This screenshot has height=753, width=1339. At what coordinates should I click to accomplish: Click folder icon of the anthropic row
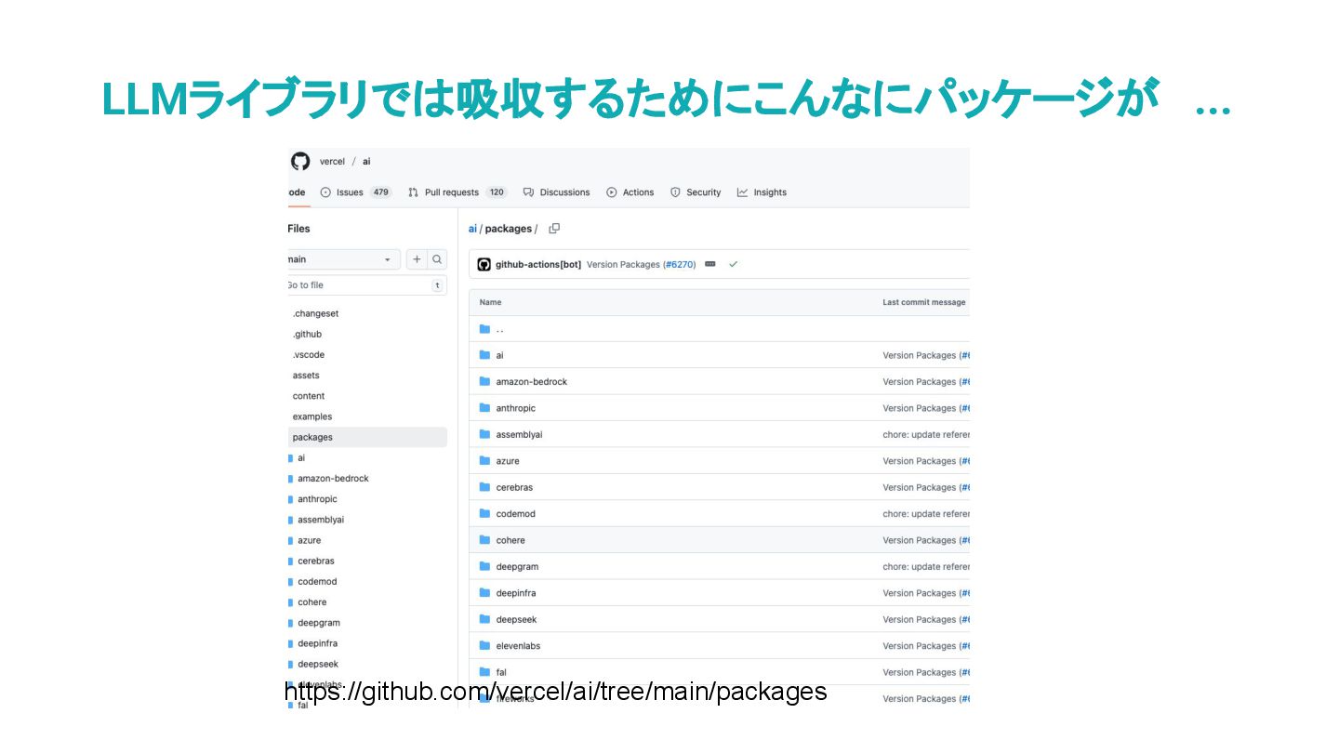point(484,408)
